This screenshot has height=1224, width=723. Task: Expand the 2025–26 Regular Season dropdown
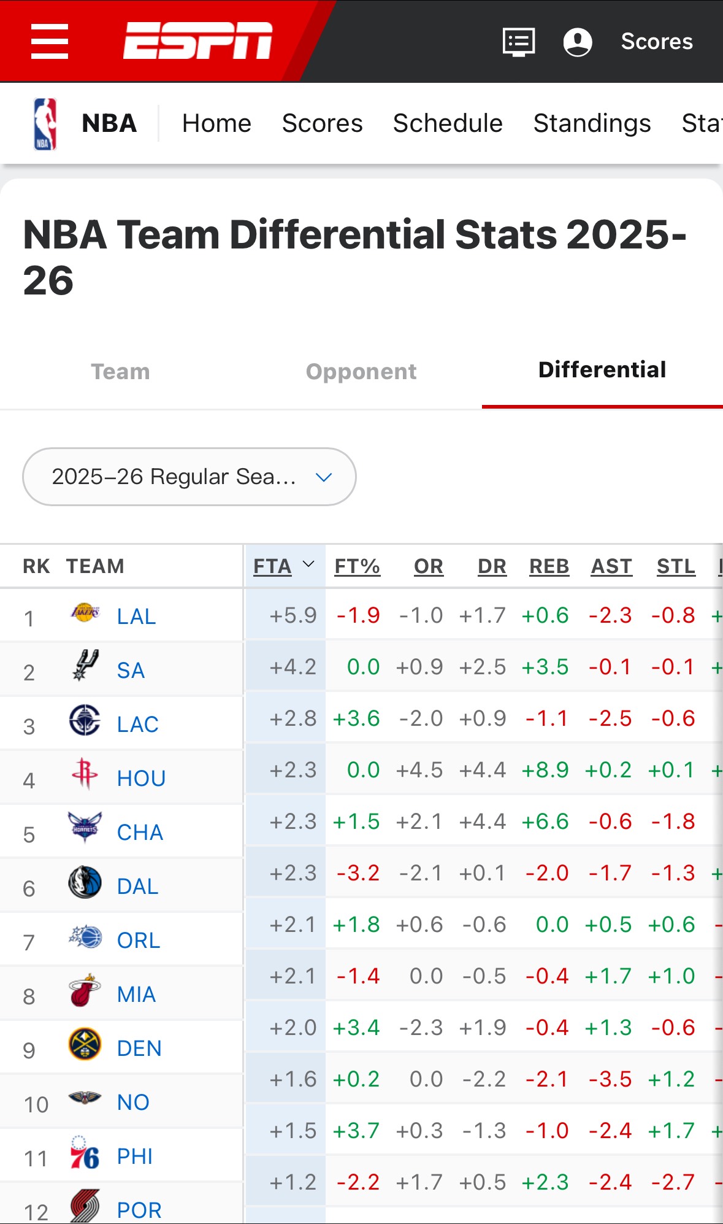pos(189,477)
